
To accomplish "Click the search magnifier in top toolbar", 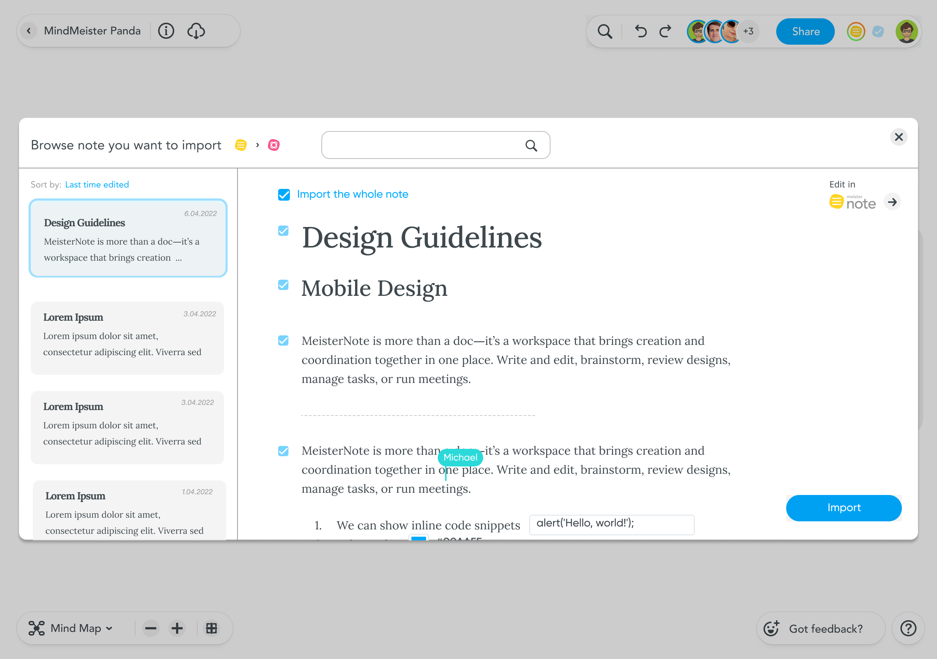I will click(604, 31).
